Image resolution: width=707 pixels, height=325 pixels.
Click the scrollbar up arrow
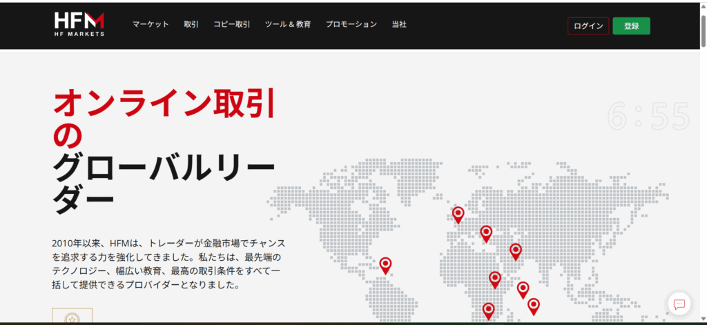[x=703, y=7]
